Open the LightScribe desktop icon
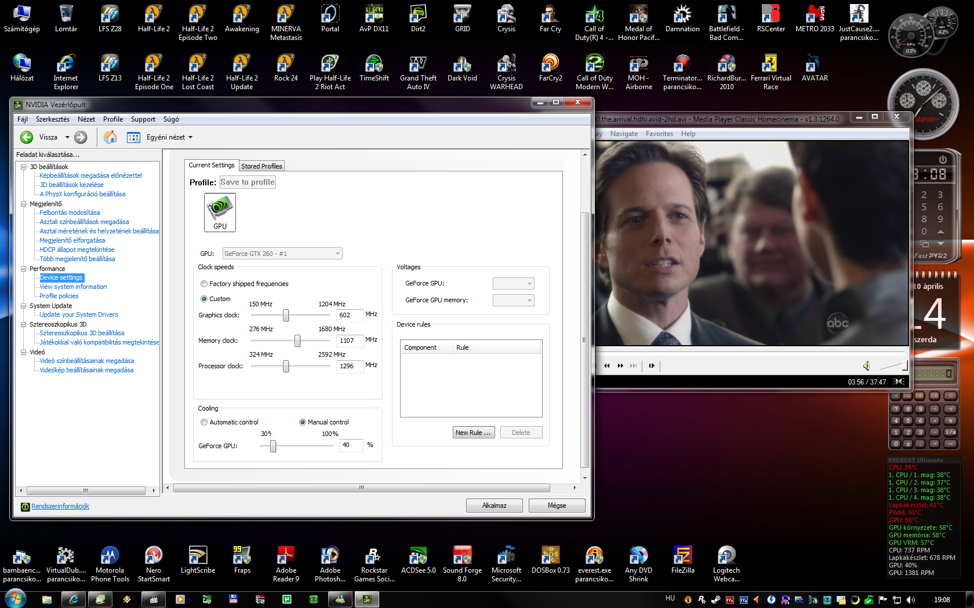The height and width of the screenshot is (608, 974). point(198,560)
